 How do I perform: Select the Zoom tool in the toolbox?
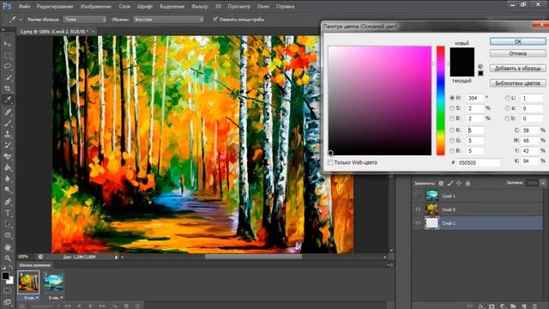point(8,258)
